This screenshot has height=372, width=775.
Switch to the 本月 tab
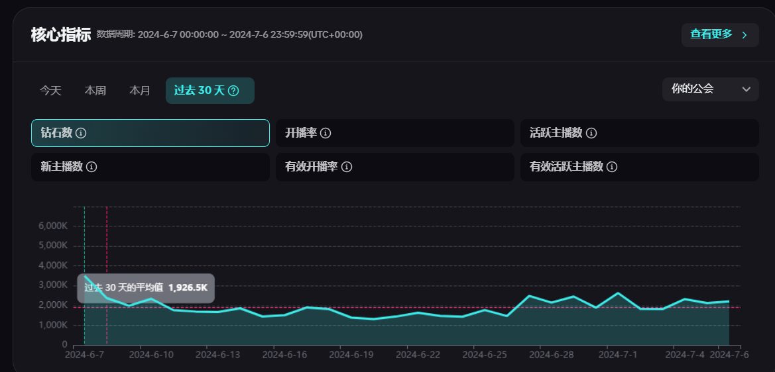[140, 91]
